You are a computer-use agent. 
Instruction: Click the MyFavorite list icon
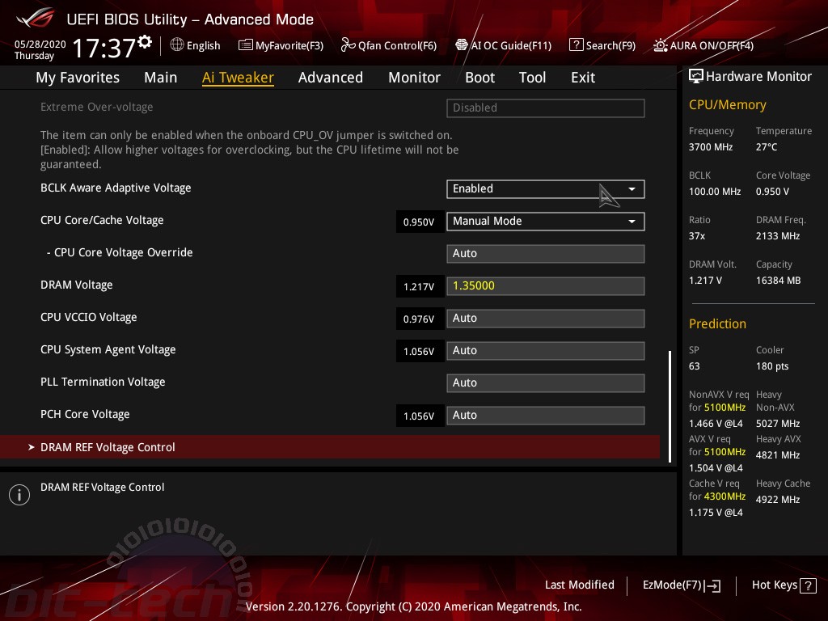tap(246, 45)
